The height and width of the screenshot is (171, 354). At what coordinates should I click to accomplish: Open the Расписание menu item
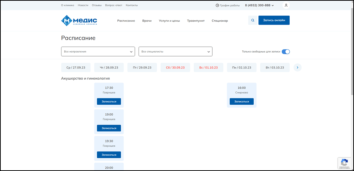click(126, 21)
